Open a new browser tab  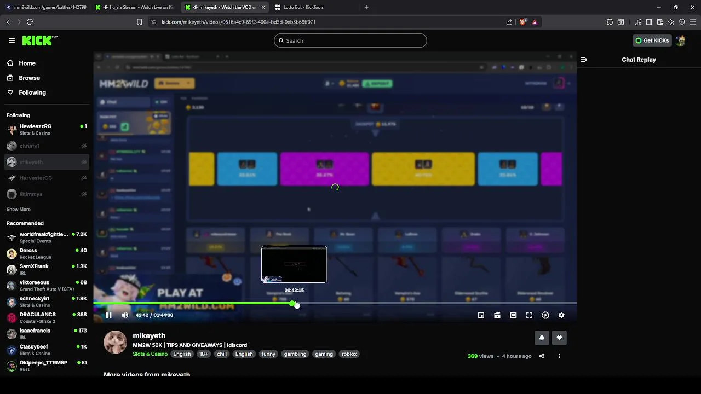coord(366,7)
